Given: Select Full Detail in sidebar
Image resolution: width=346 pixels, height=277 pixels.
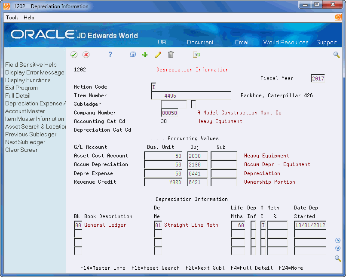Looking at the screenshot, I should tap(18, 95).
